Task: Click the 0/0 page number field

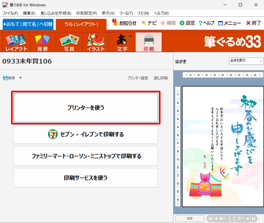Action: [190, 218]
